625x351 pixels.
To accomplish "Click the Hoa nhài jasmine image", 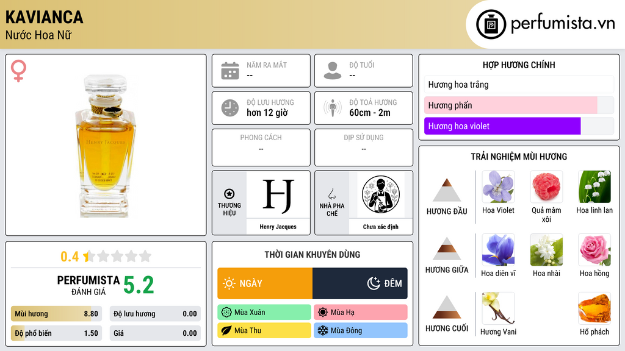I will point(546,249).
